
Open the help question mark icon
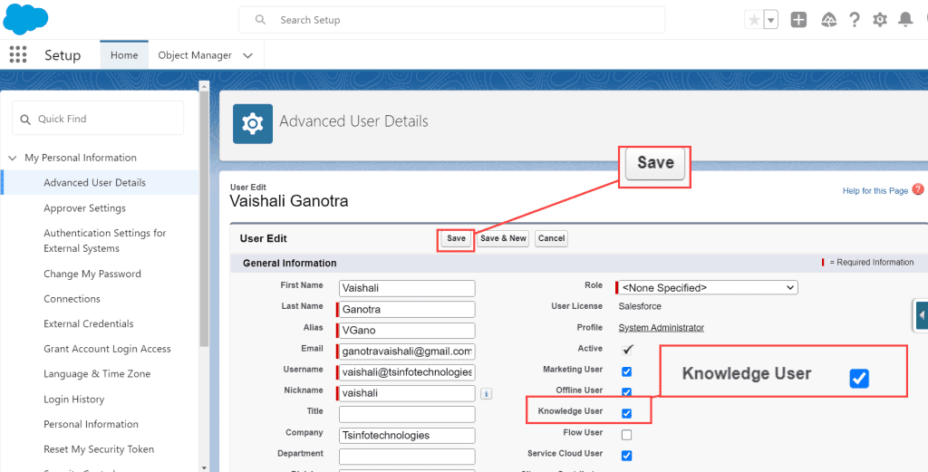(854, 20)
